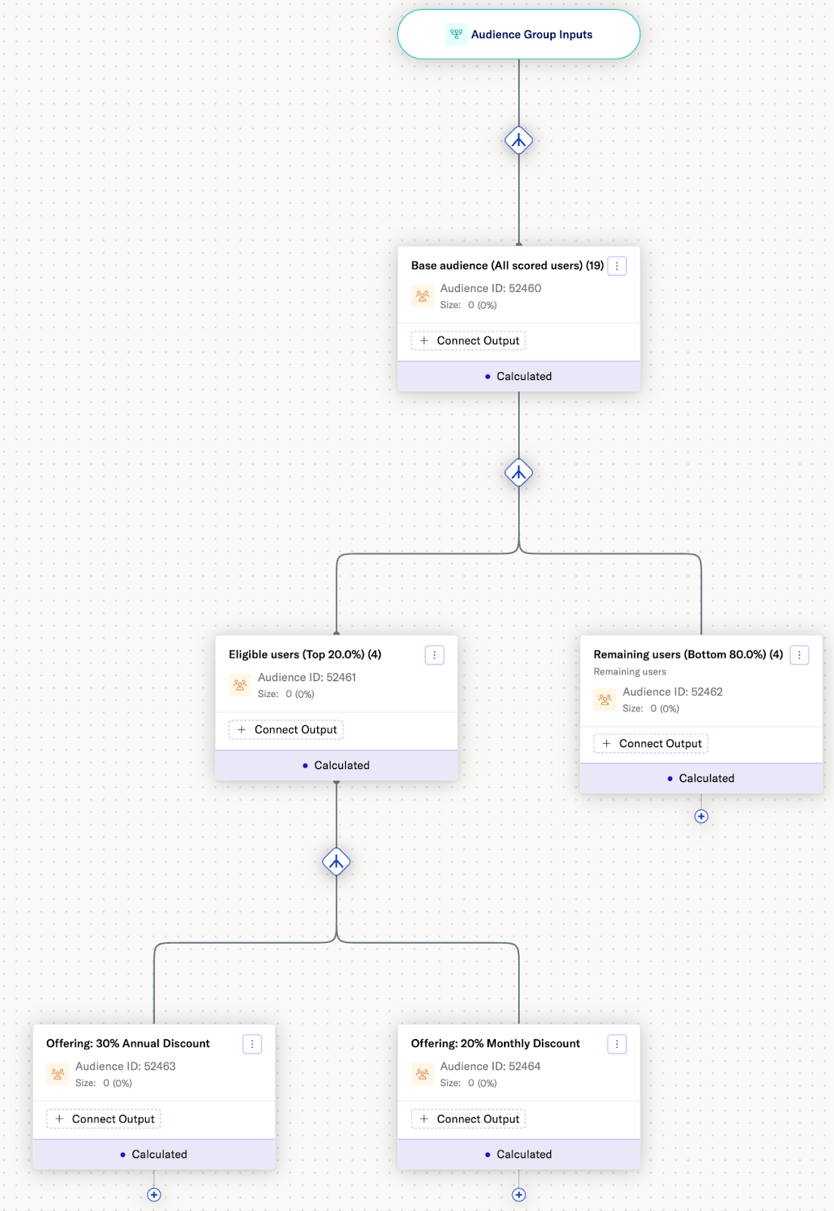Screen dimensions: 834x1211
Task: Open the Base audience three-dot menu
Action: (617, 266)
